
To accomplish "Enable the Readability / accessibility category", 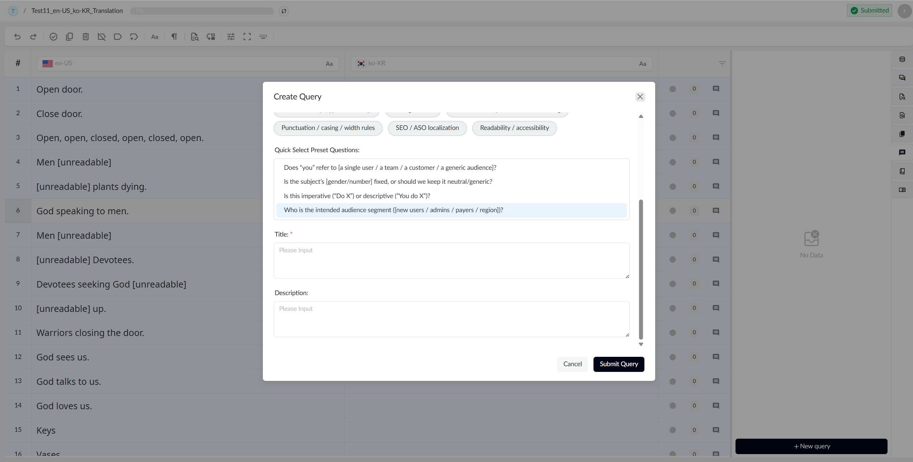I will tap(514, 128).
